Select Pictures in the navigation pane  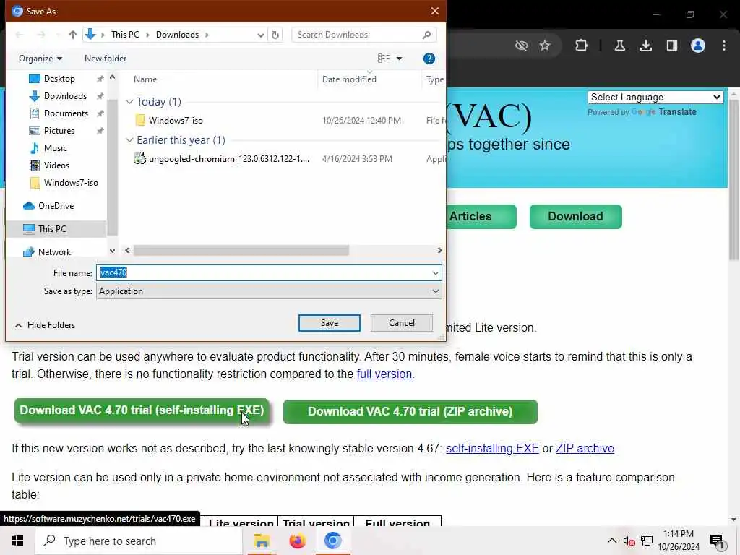59,131
